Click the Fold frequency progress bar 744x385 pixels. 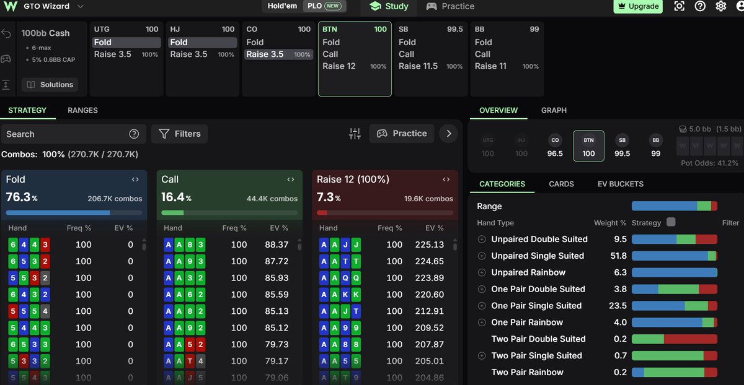[74, 213]
